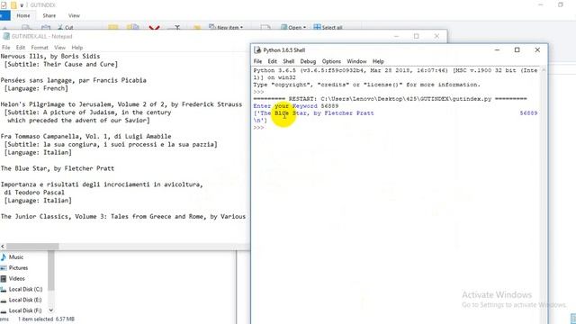This screenshot has height=324, width=576.
Task: Click the red Delete icon in Explorer ribbon
Action: (154, 28)
